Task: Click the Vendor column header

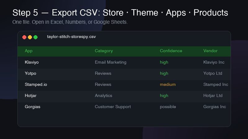Action: 210,51
